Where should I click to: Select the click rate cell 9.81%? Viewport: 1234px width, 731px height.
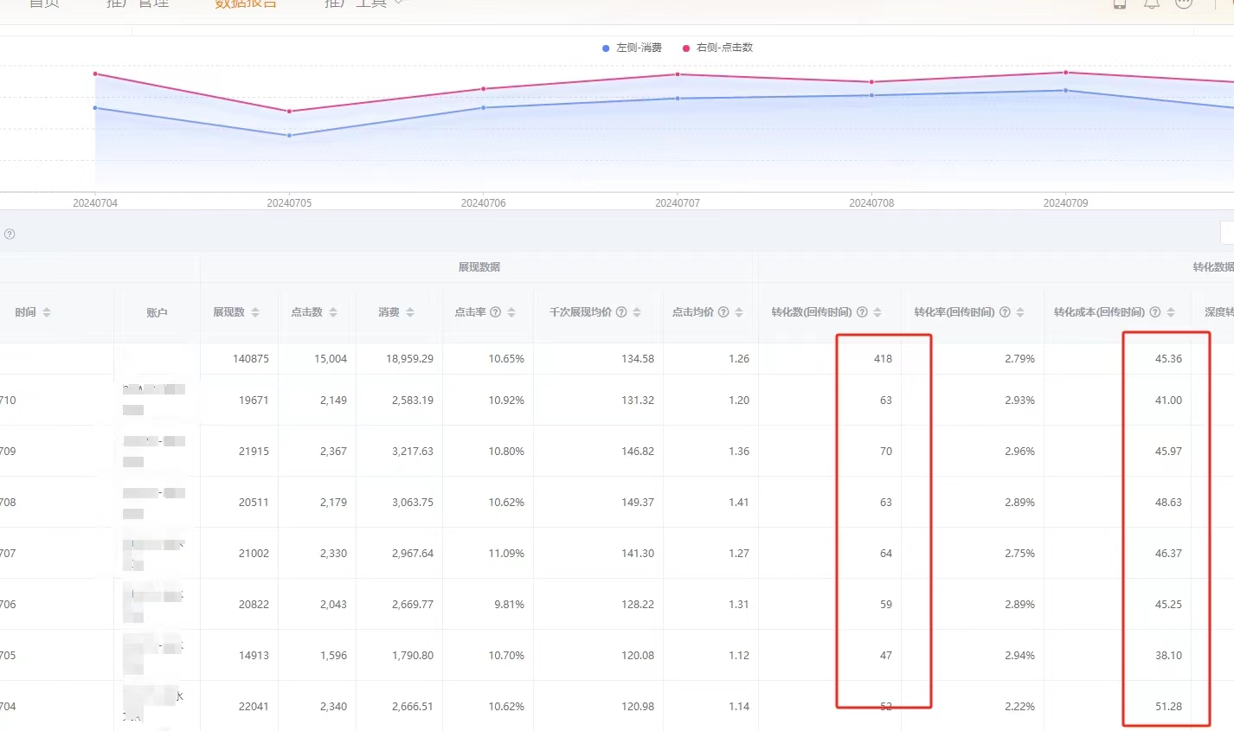(510, 605)
